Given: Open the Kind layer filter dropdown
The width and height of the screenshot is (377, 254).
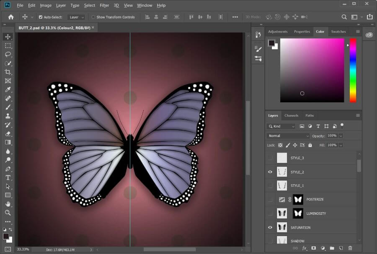Looking at the screenshot, I should 281,126.
